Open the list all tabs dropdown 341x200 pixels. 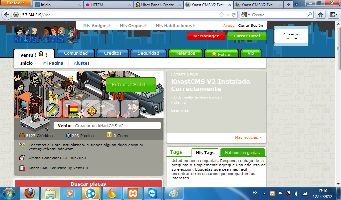(x=296, y=5)
